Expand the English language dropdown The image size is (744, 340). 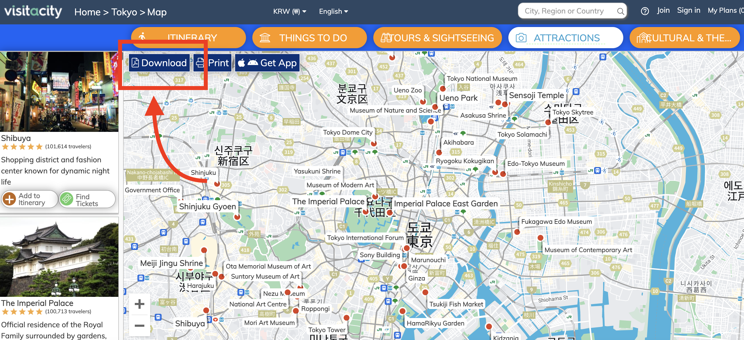click(x=333, y=12)
